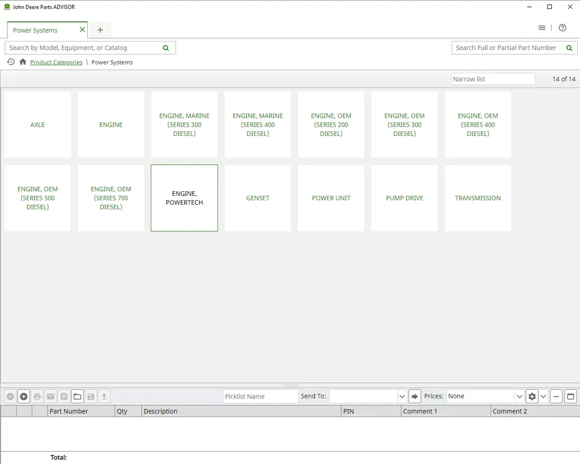Open the PUMP DRIVE category tile
This screenshot has width=580, height=464.
click(x=404, y=198)
